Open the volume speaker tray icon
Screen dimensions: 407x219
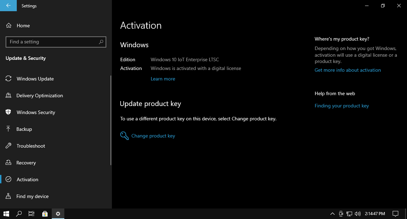[358, 214]
